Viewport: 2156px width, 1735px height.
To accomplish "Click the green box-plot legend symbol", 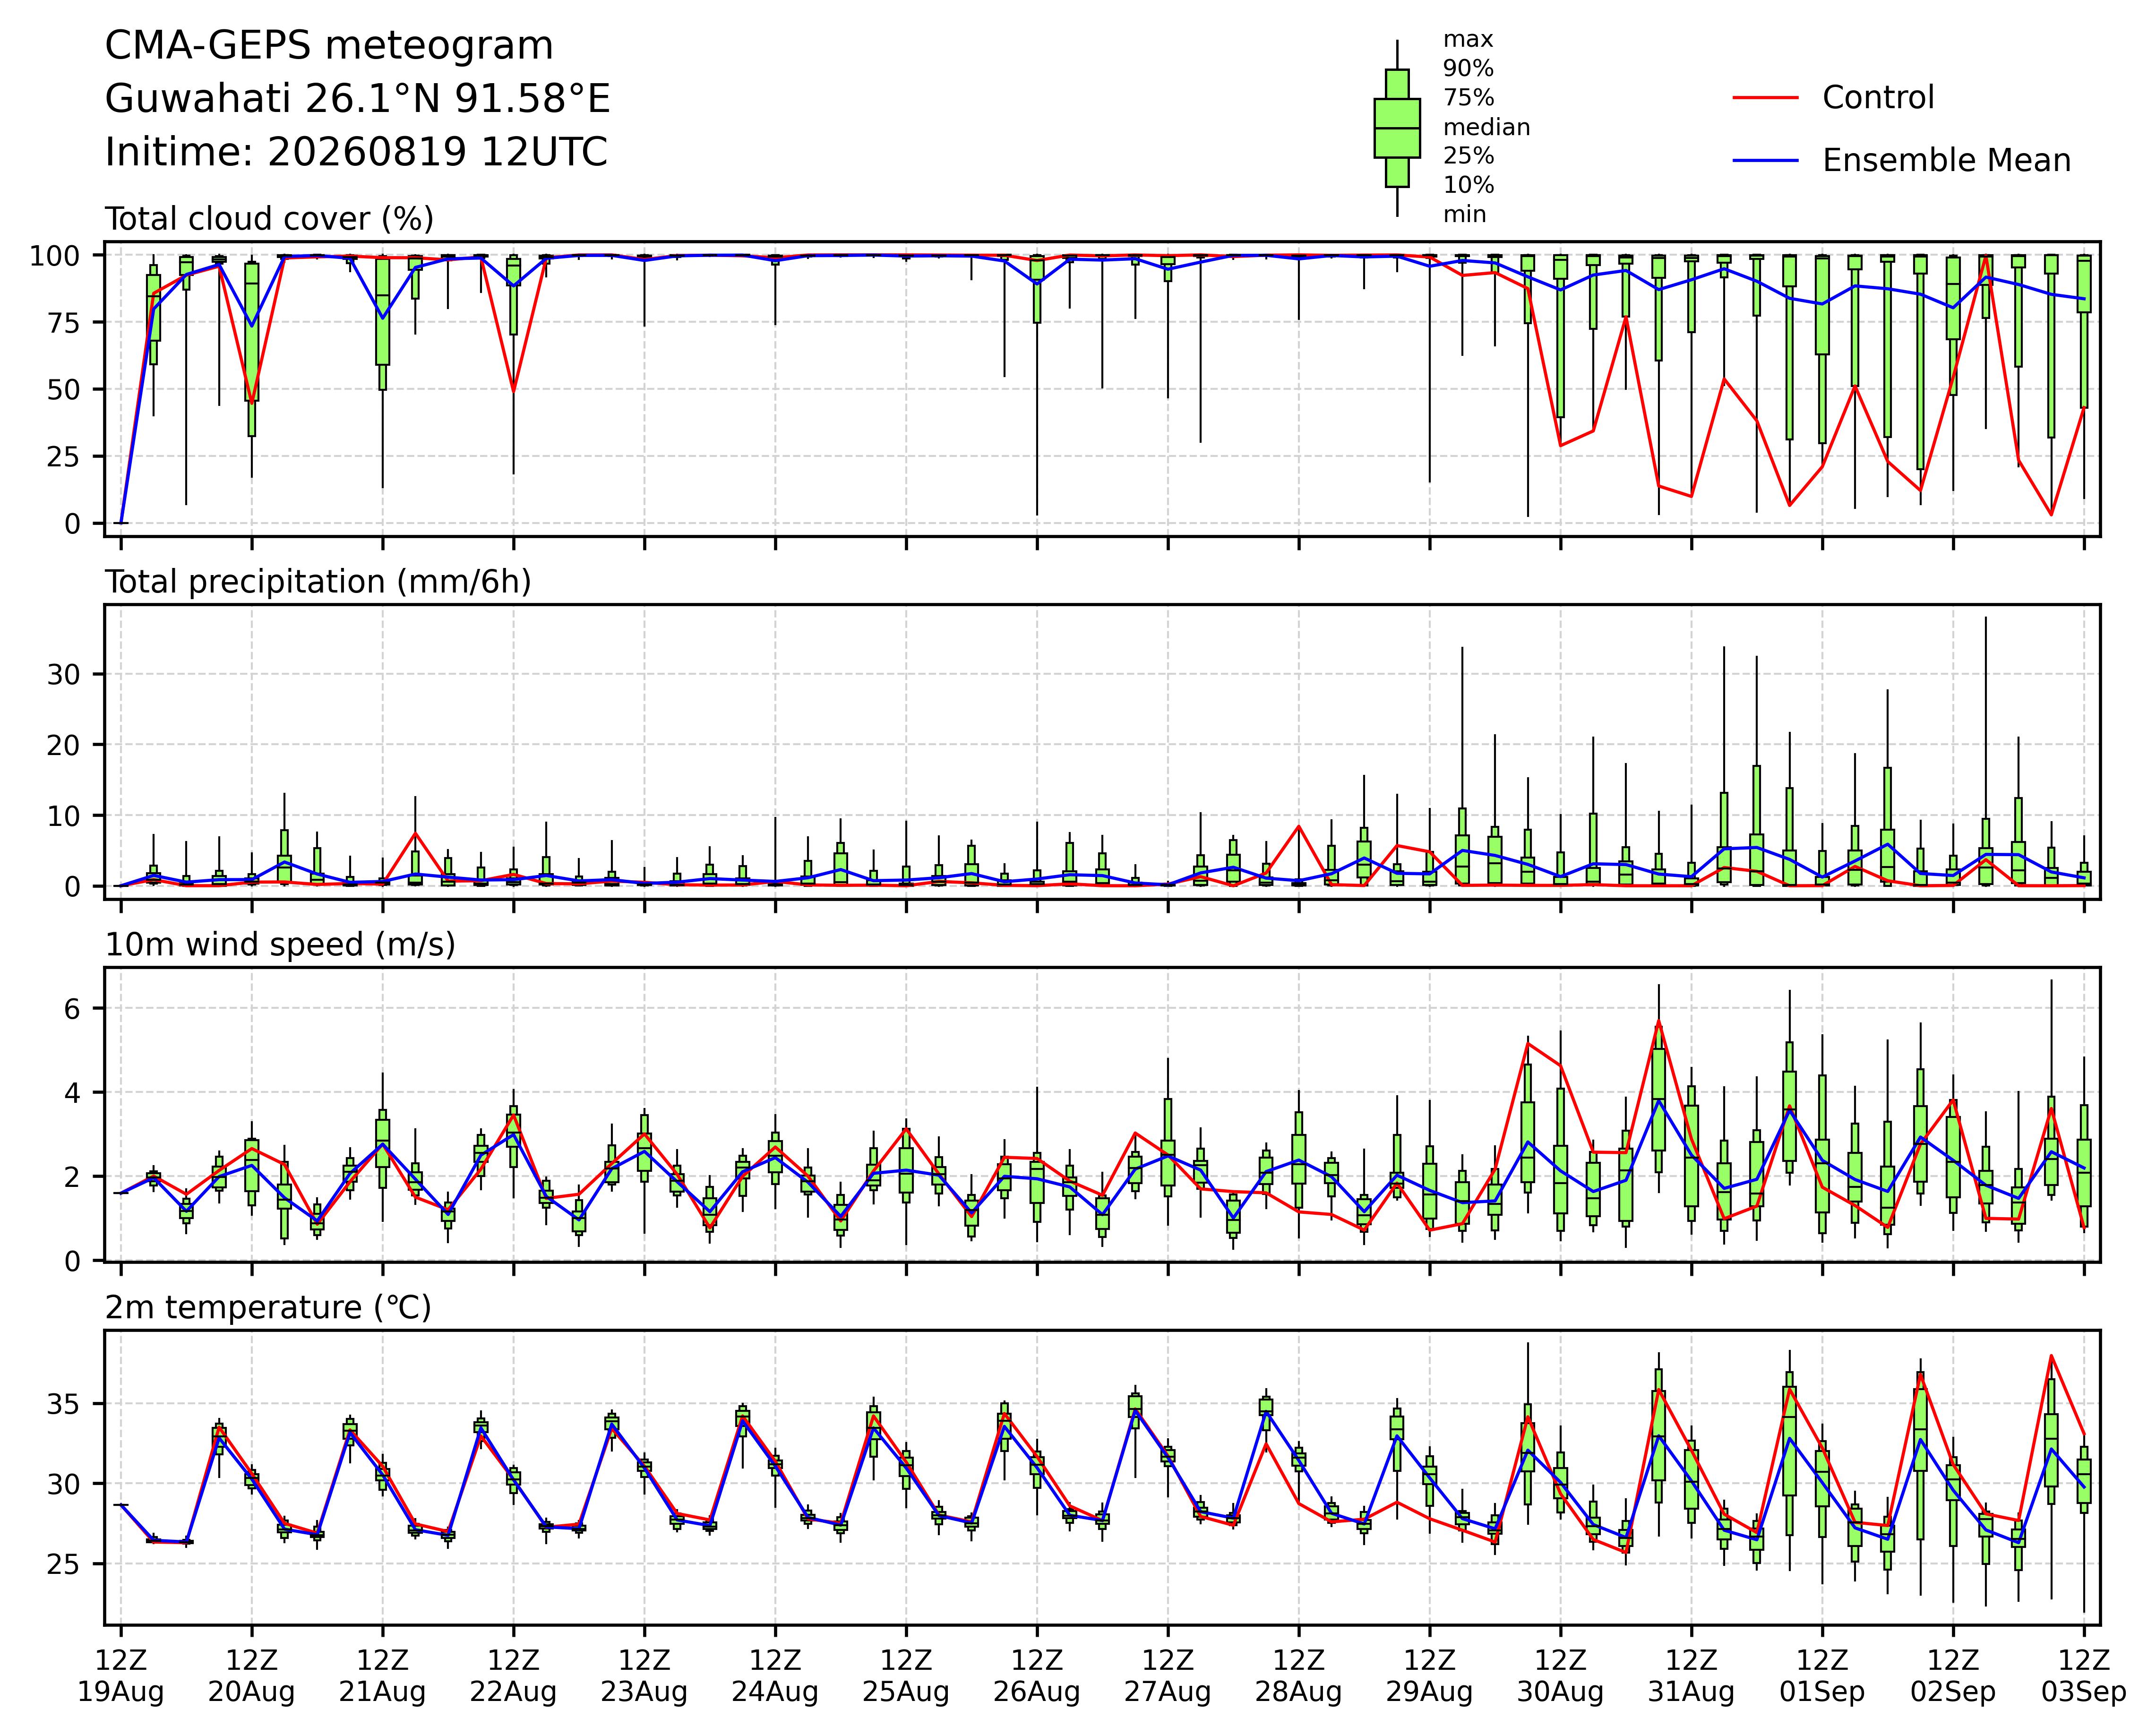I will pyautogui.click(x=1397, y=128).
